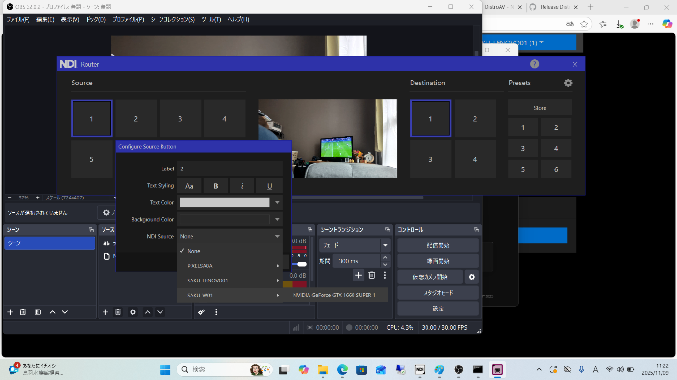677x380 pixels.
Task: Toggle underline text styling
Action: (x=269, y=186)
